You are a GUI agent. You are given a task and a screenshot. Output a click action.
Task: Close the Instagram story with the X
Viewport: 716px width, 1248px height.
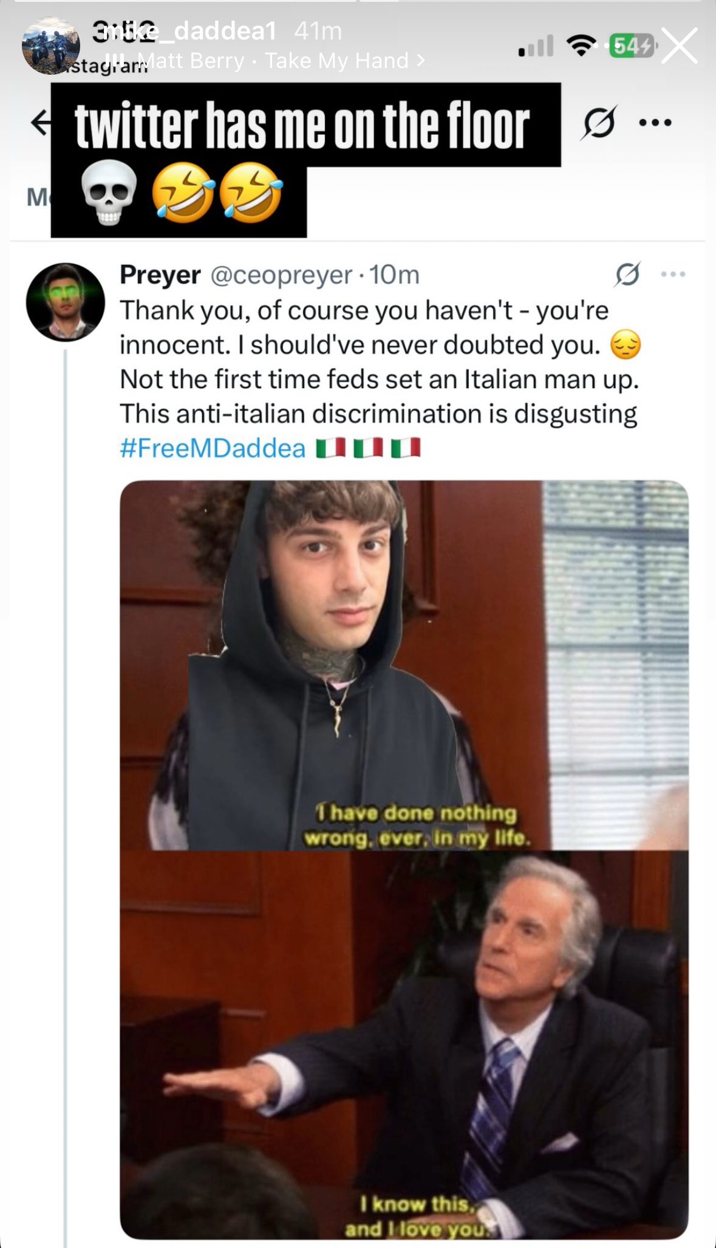(x=679, y=46)
